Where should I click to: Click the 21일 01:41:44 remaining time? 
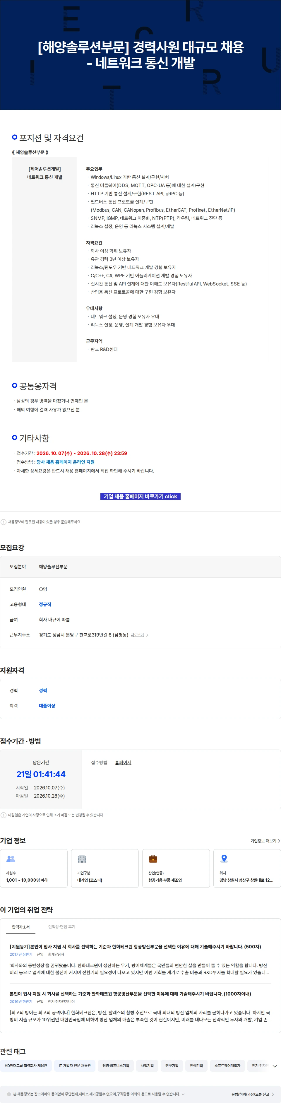(x=41, y=774)
